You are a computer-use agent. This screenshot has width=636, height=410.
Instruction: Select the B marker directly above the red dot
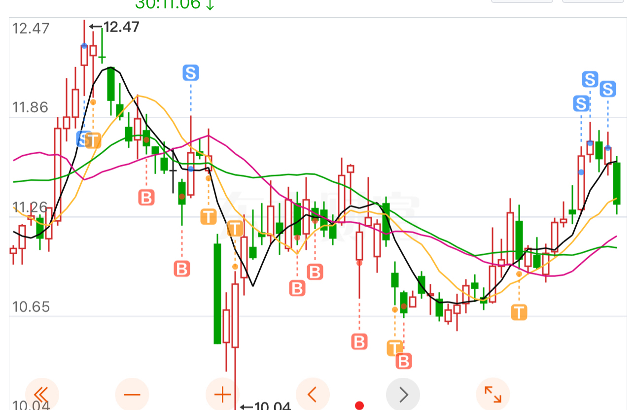tap(359, 341)
